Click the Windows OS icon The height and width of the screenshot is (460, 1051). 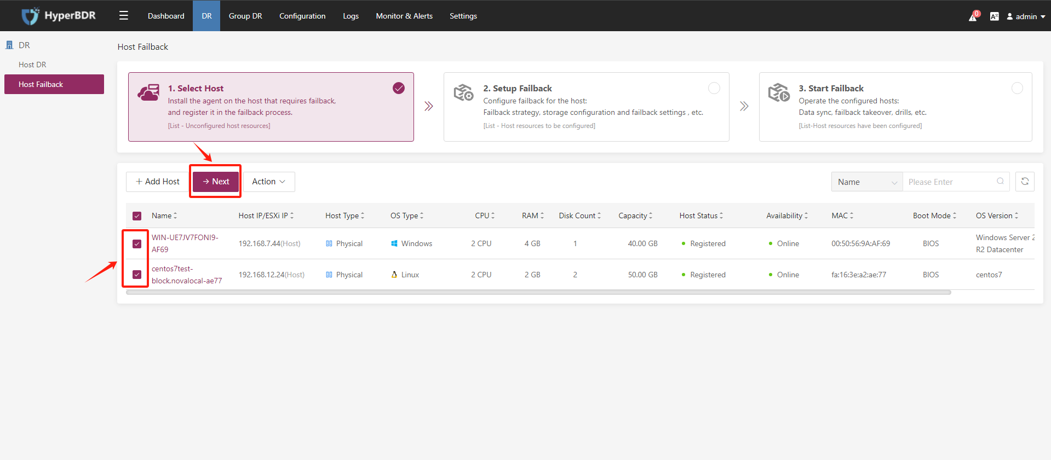[x=394, y=243]
